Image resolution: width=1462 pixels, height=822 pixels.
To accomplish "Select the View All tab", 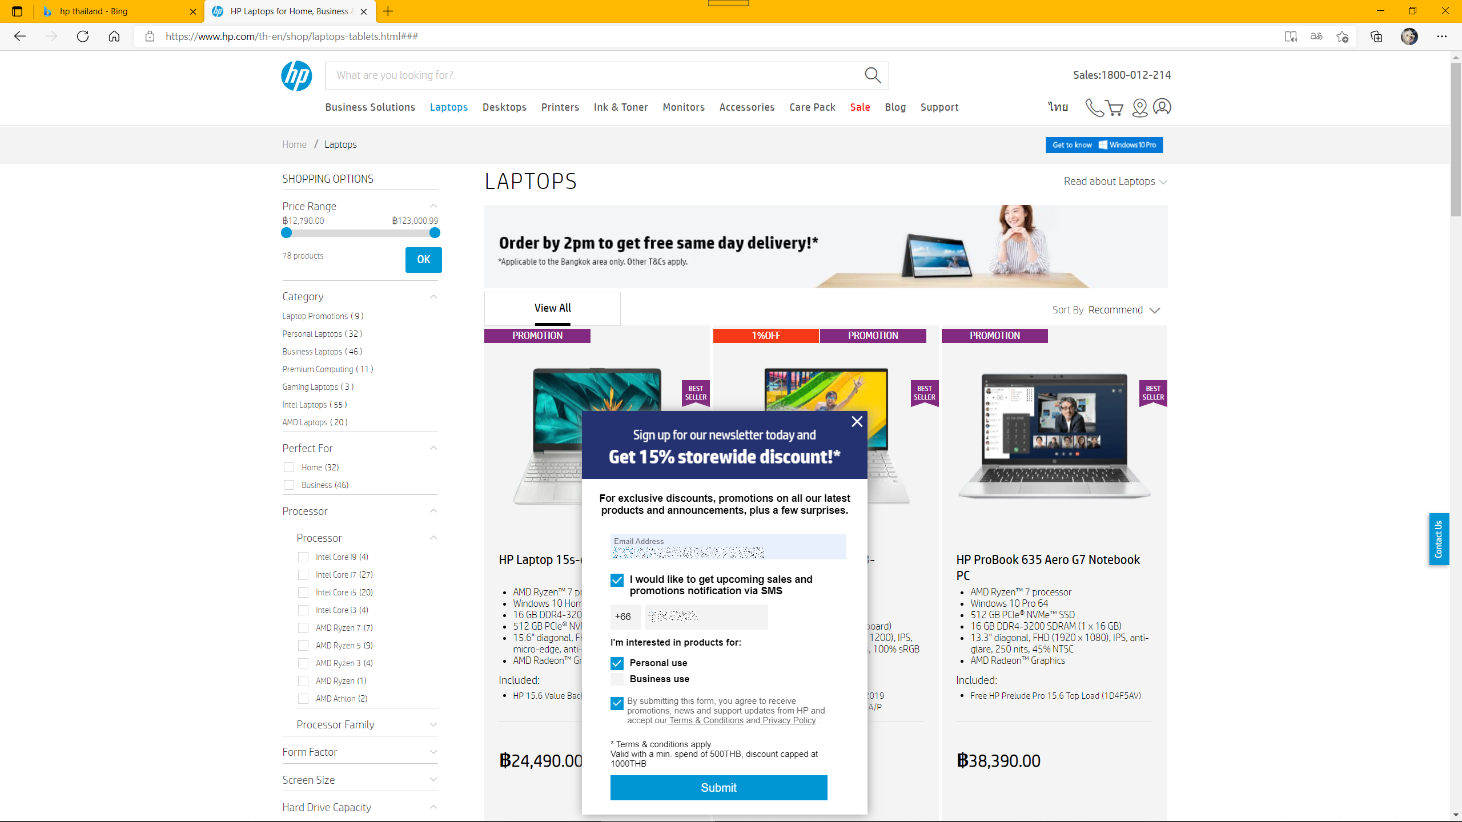I will point(552,308).
